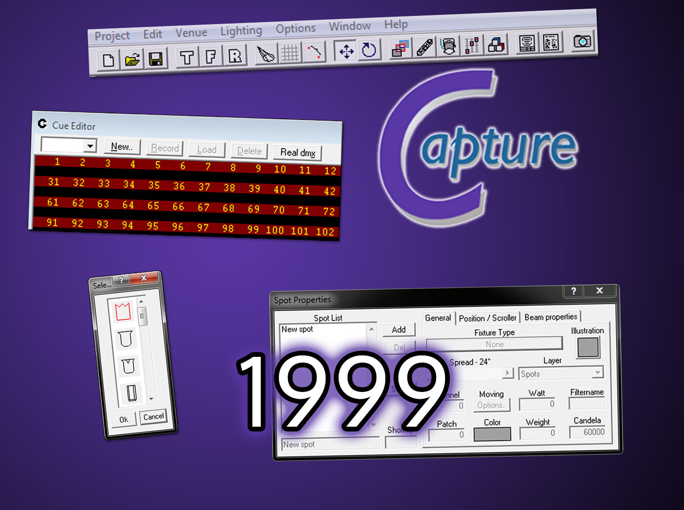Click the list window icon in toolbar
Image resolution: width=684 pixels, height=510 pixels.
527,44
